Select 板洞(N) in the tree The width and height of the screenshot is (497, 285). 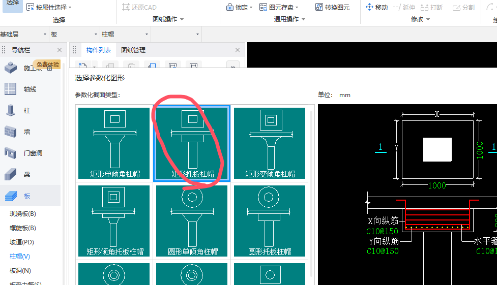[x=20, y=271]
